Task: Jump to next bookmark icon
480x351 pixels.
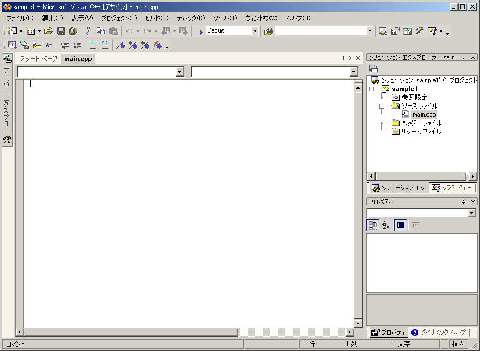Action: pyautogui.click(x=132, y=45)
